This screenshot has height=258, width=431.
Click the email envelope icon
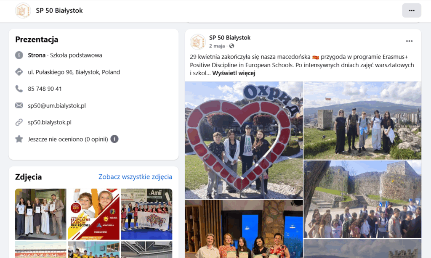(x=19, y=105)
